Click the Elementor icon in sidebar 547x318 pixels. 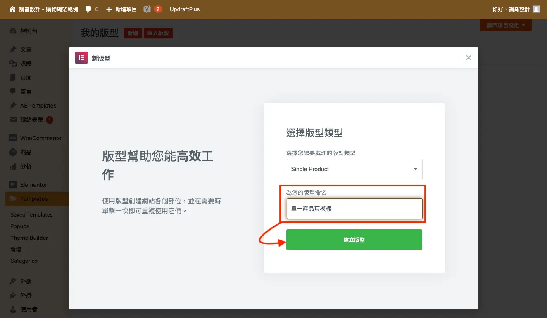click(x=13, y=185)
